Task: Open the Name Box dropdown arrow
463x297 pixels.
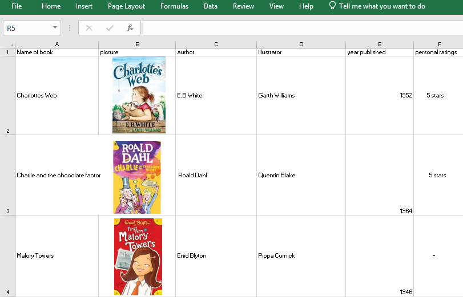Action: (x=55, y=28)
